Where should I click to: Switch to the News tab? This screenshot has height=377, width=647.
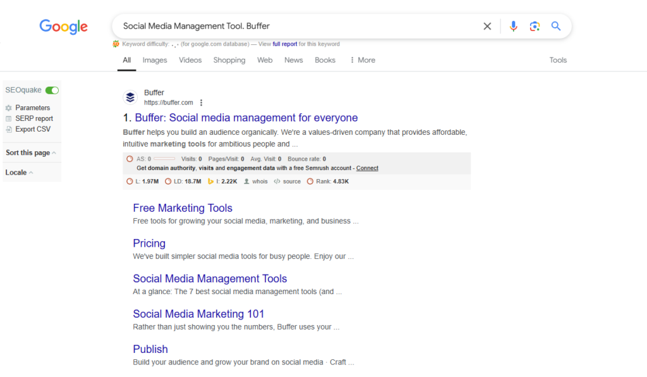click(293, 60)
